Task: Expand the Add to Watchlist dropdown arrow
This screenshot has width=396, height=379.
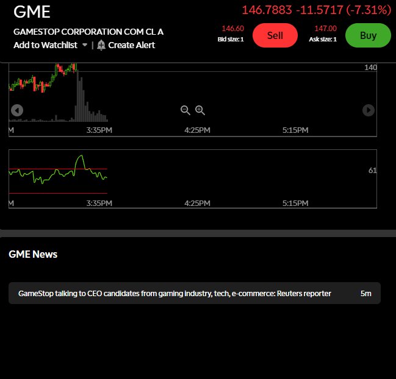Action: click(x=85, y=45)
